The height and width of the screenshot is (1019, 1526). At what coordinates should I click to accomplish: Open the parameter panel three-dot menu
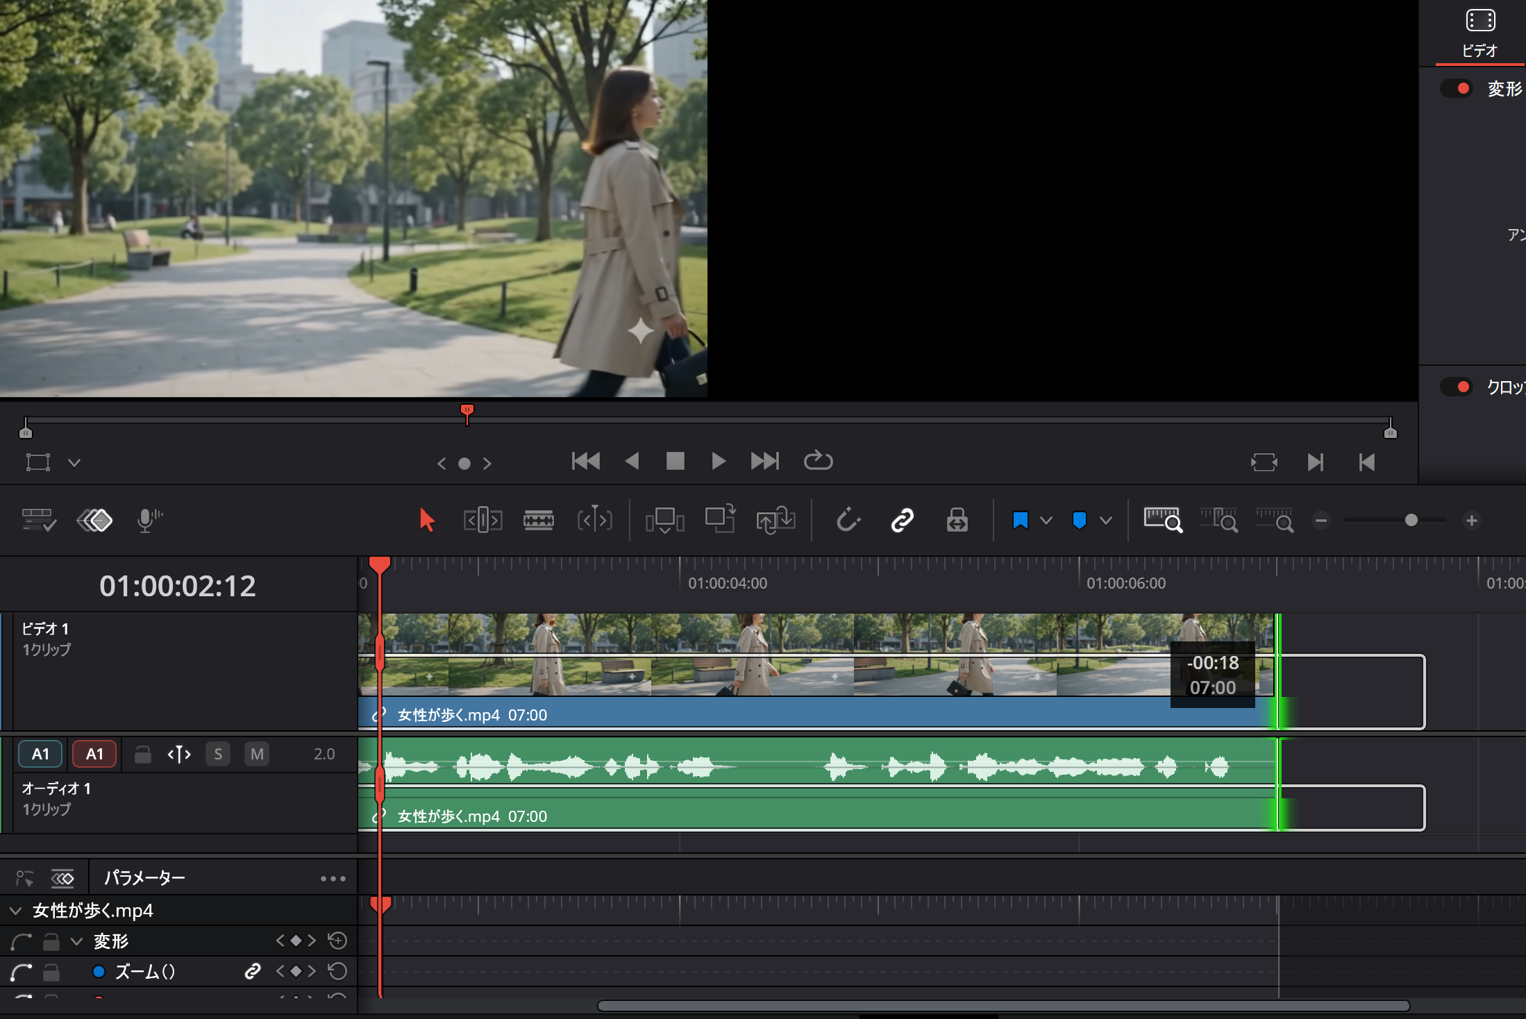pyautogui.click(x=333, y=879)
